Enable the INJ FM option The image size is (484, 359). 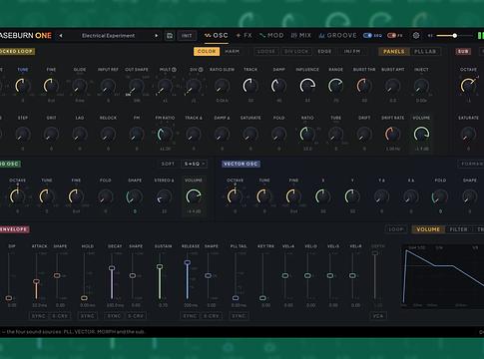point(352,51)
